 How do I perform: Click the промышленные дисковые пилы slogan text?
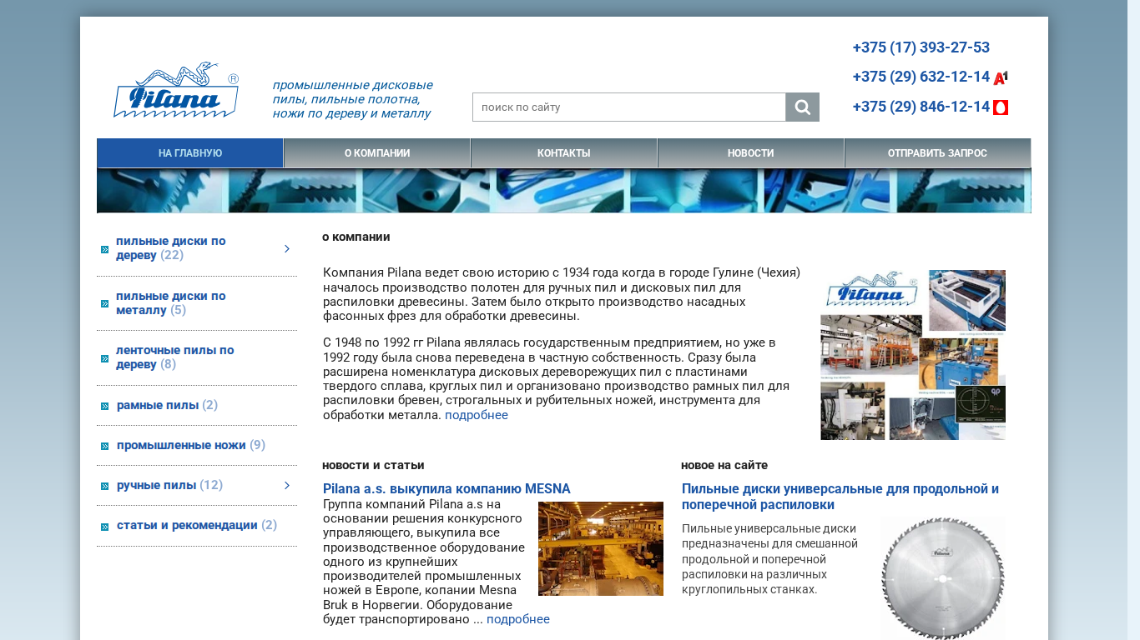(x=353, y=99)
